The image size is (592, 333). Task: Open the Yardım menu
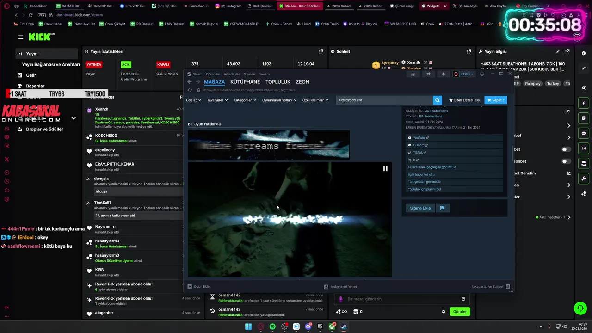pos(264,74)
